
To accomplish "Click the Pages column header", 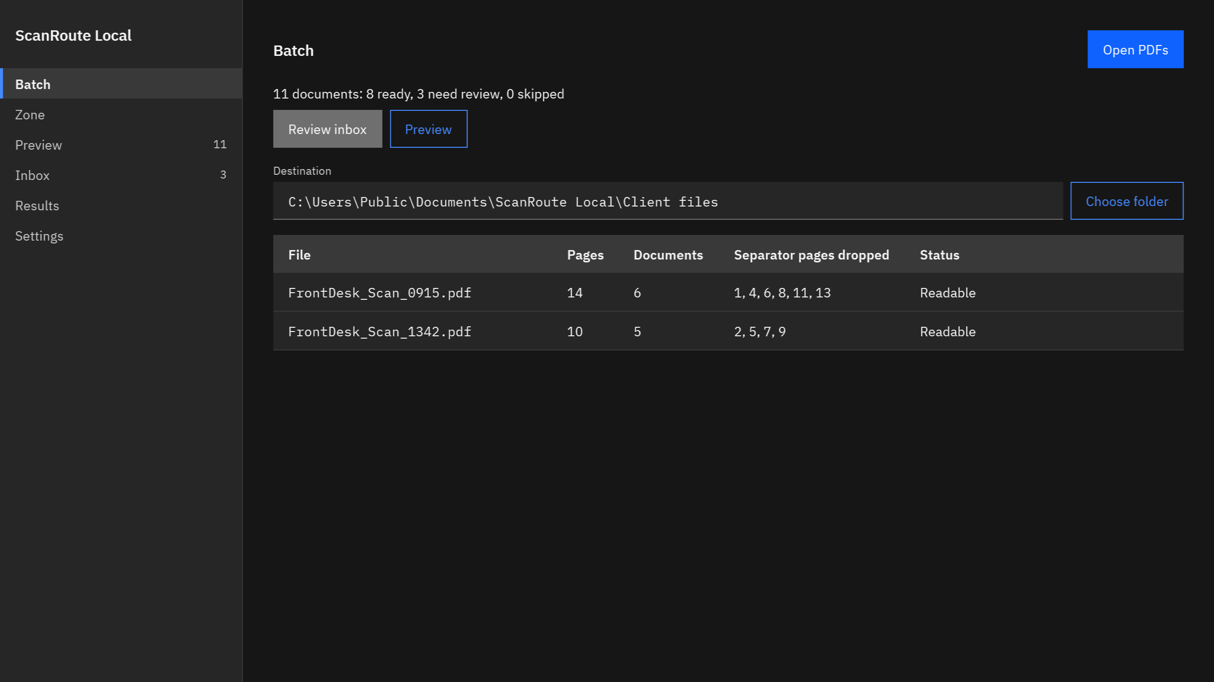I will pos(585,255).
